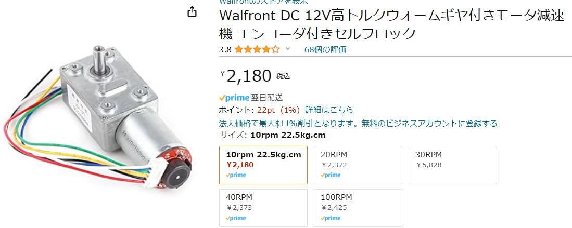The height and width of the screenshot is (228, 572).
Task: Click the prime badge in the 10rpm option
Action: coord(236,175)
